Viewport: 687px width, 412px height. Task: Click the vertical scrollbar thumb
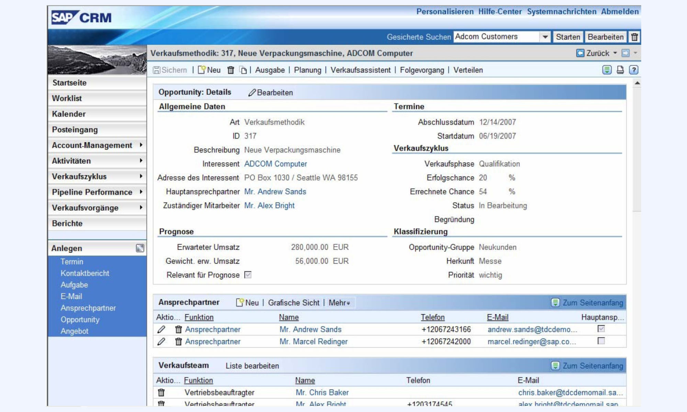tap(637, 149)
